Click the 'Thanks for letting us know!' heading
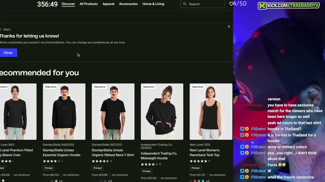This screenshot has height=182, width=325. pos(29,36)
